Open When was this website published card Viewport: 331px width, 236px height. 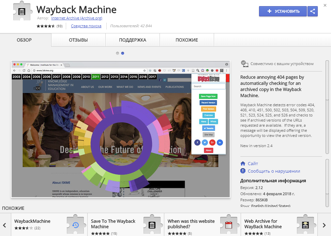[x=202, y=225]
